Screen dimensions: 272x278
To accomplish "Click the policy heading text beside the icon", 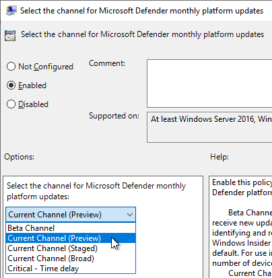I will click(142, 34).
